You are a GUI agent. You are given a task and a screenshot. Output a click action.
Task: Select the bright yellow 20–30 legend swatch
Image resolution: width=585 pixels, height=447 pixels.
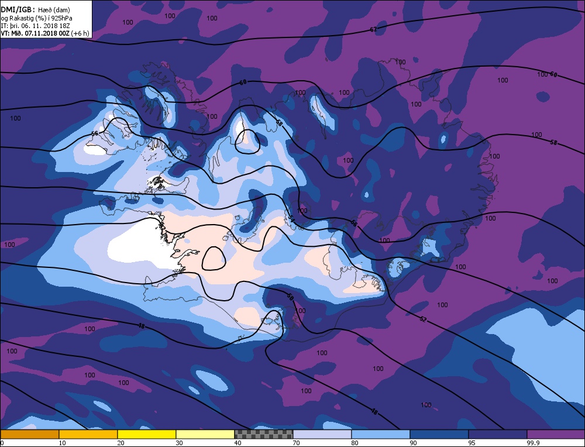tap(147, 434)
